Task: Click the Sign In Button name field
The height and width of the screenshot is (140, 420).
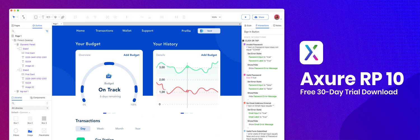Action: (x=263, y=32)
